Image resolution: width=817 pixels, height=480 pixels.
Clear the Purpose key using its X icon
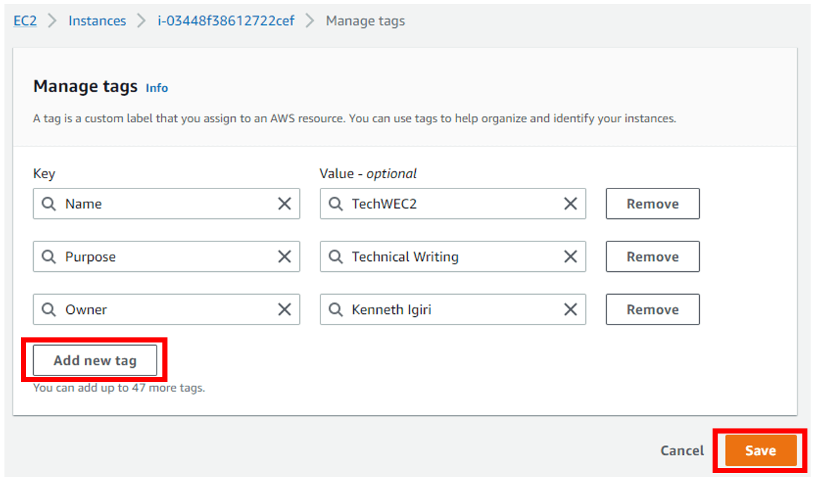[x=284, y=257]
